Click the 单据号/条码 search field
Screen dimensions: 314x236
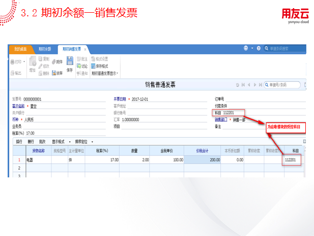282,85
